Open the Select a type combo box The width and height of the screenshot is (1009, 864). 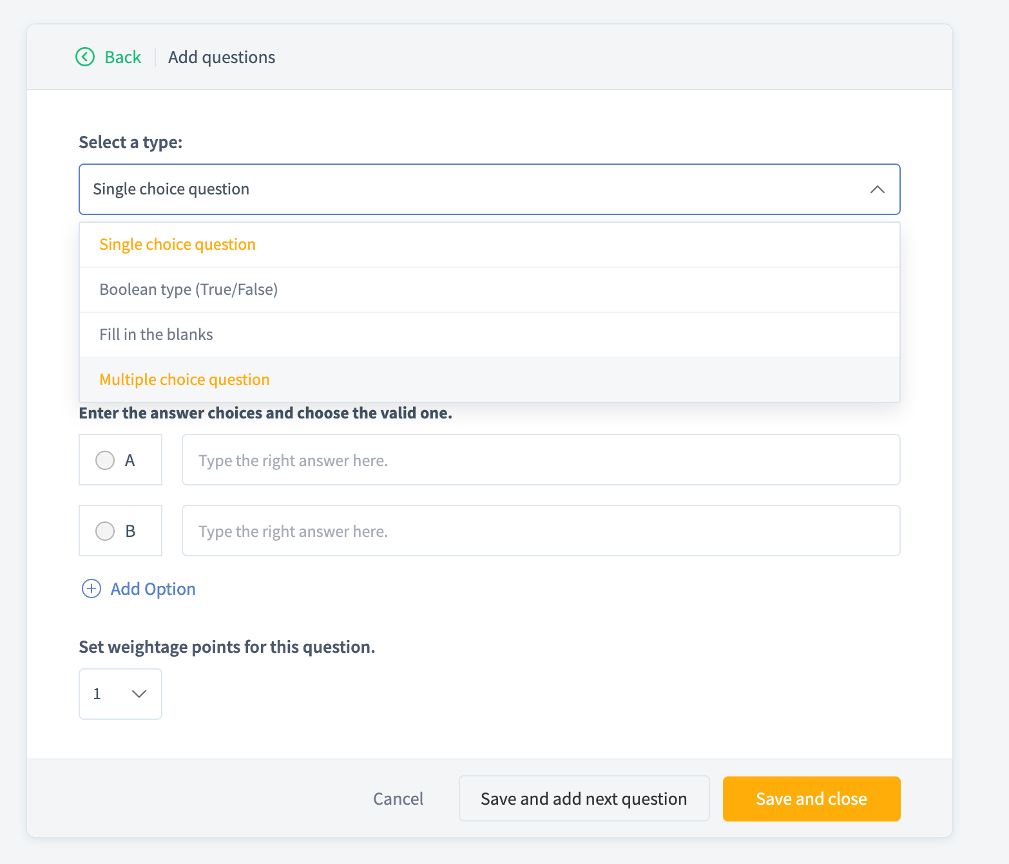(477, 189)
